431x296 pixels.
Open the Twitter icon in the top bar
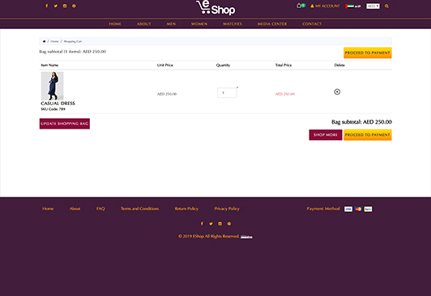click(56, 6)
